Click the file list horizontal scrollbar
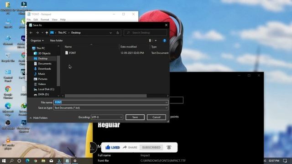The image size is (292, 164). 105,96
